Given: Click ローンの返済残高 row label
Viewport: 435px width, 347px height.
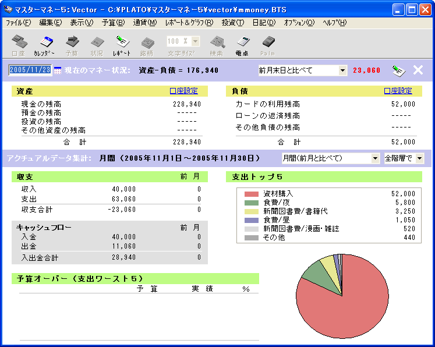Looking at the screenshot, I should coord(268,116).
